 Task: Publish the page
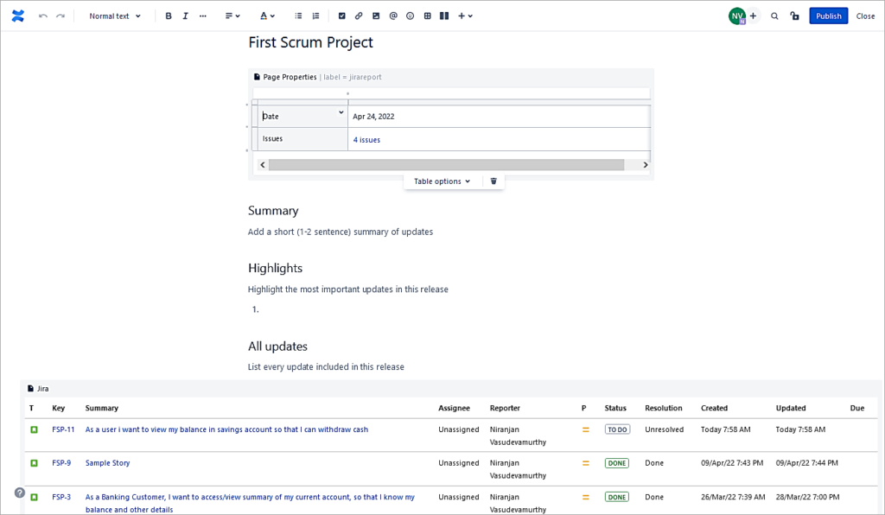point(827,16)
